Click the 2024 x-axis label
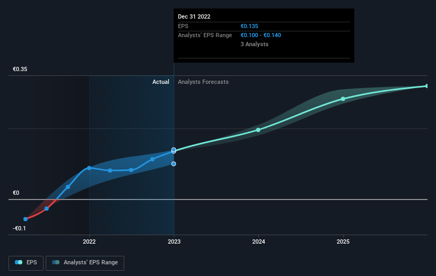436x276 pixels. coord(259,241)
